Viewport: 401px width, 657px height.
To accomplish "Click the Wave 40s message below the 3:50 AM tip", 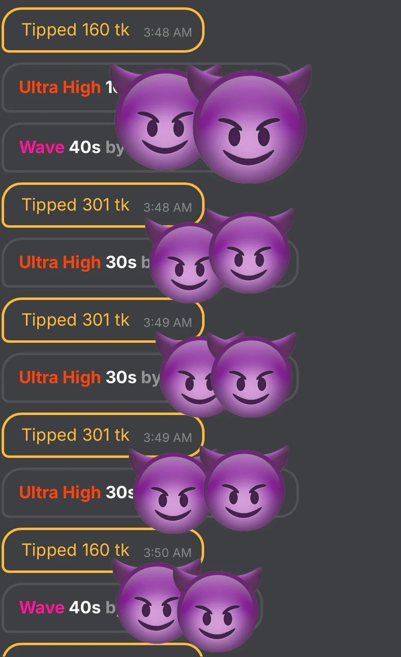I will click(x=131, y=608).
